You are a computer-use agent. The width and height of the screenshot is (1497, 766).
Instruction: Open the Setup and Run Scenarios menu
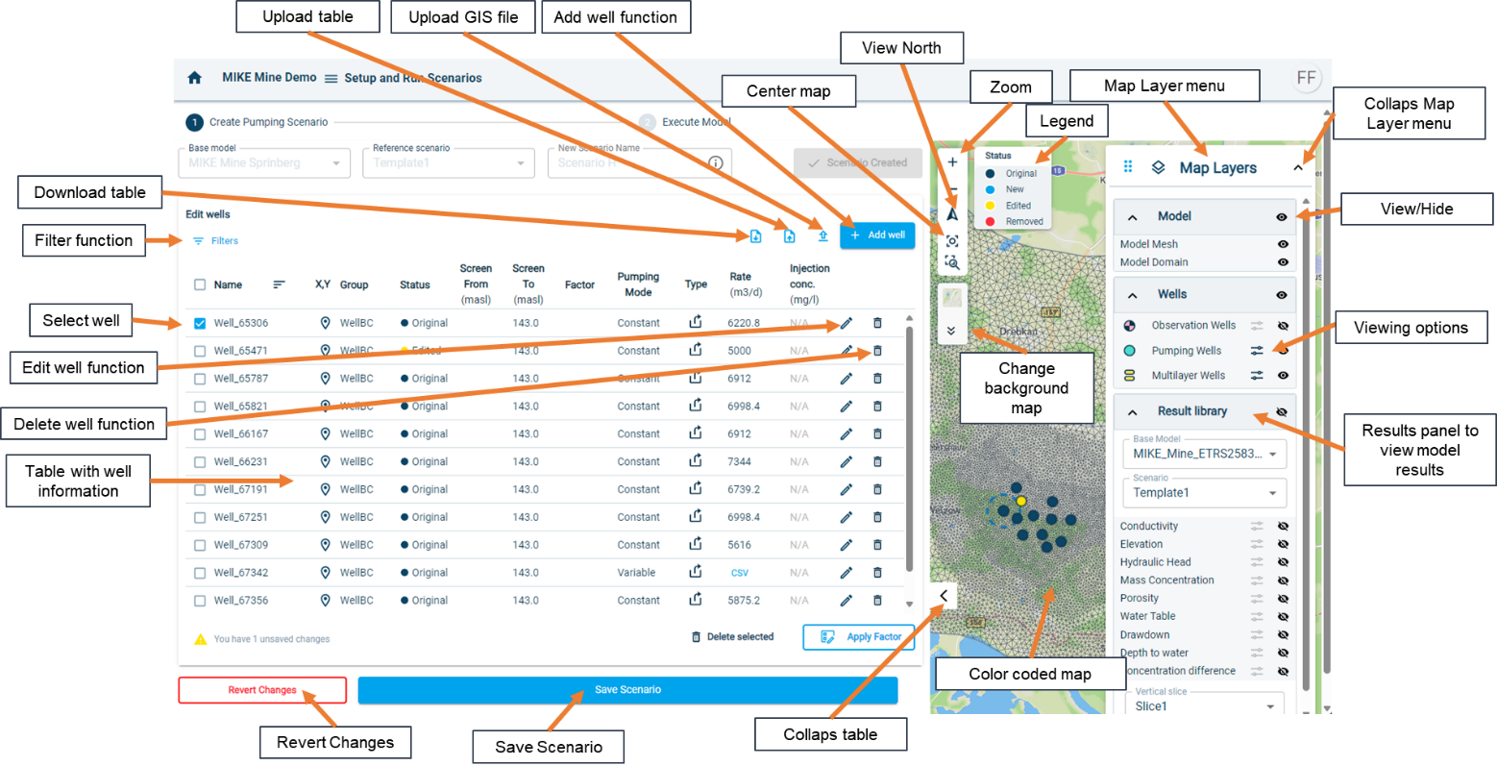pyautogui.click(x=331, y=79)
